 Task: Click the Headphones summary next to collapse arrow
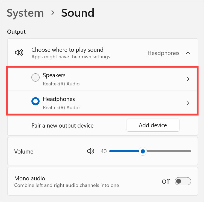[163, 53]
